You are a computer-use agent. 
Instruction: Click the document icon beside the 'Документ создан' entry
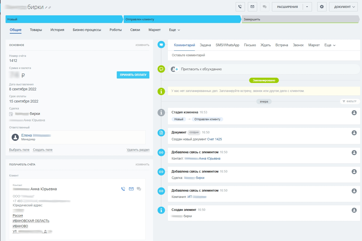point(161,133)
